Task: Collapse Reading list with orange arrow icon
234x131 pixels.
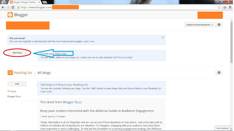Action: click(10, 73)
